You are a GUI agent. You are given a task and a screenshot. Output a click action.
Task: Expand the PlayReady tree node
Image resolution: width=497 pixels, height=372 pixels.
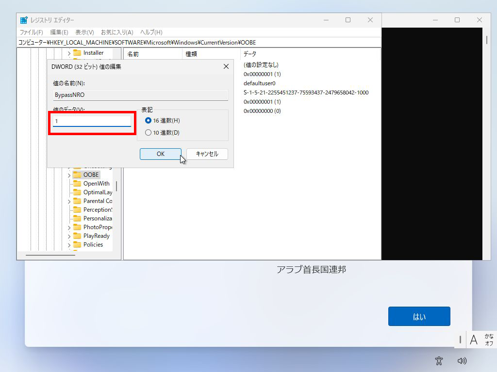point(69,236)
